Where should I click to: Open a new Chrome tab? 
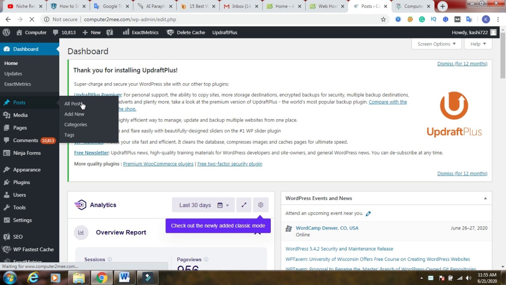click(x=442, y=6)
